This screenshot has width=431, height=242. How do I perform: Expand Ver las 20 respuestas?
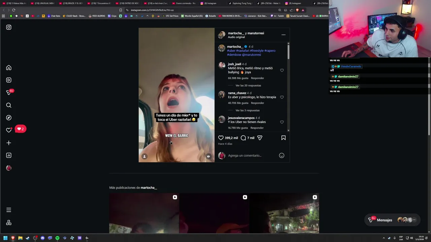[x=248, y=85]
